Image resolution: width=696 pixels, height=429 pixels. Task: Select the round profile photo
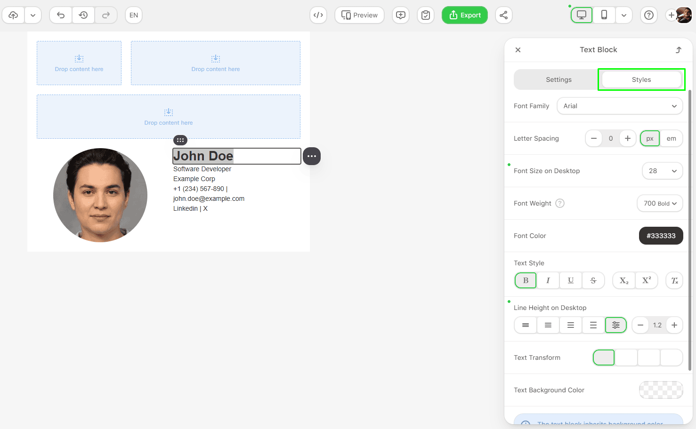pyautogui.click(x=100, y=195)
